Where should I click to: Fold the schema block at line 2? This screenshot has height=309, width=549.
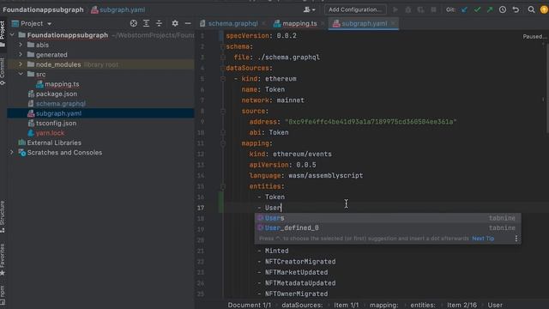click(223, 46)
